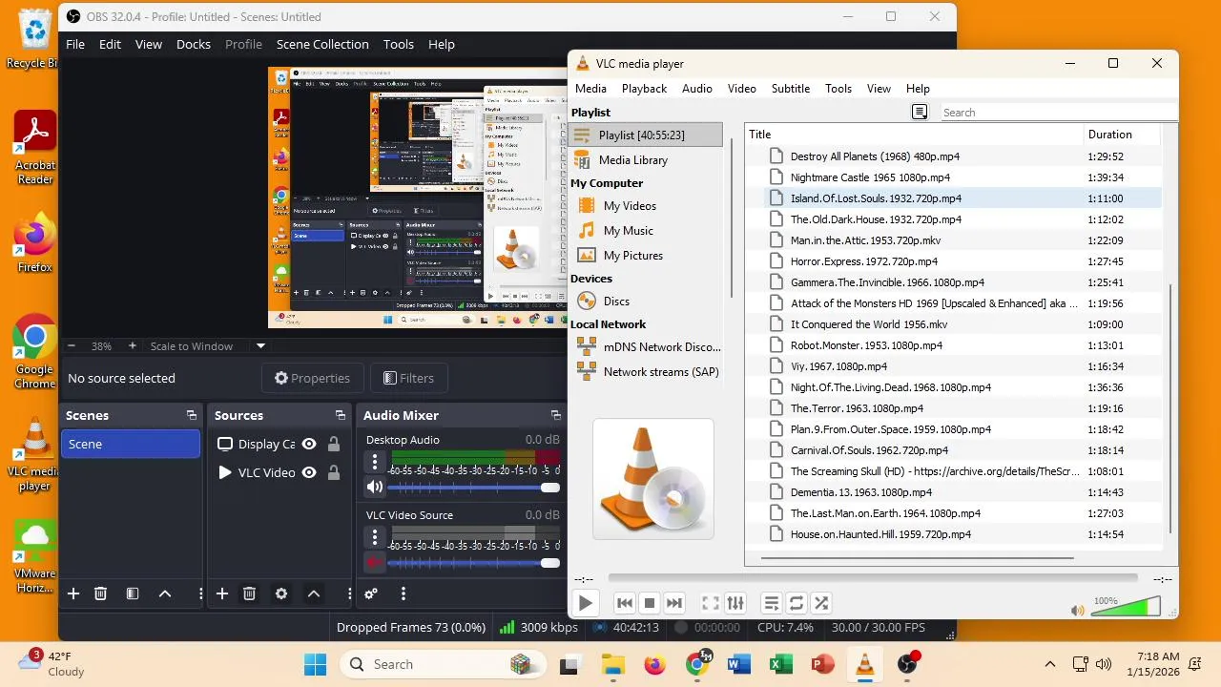Image resolution: width=1221 pixels, height=687 pixels.
Task: Open VLC Media menu
Action: [x=590, y=88]
